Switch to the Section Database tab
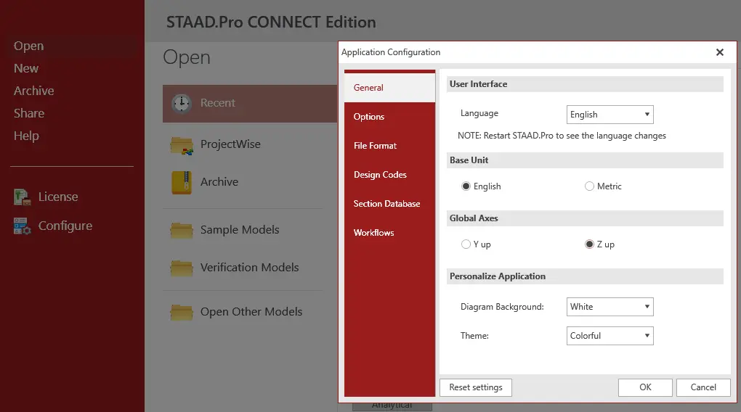The height and width of the screenshot is (412, 741). (389, 204)
